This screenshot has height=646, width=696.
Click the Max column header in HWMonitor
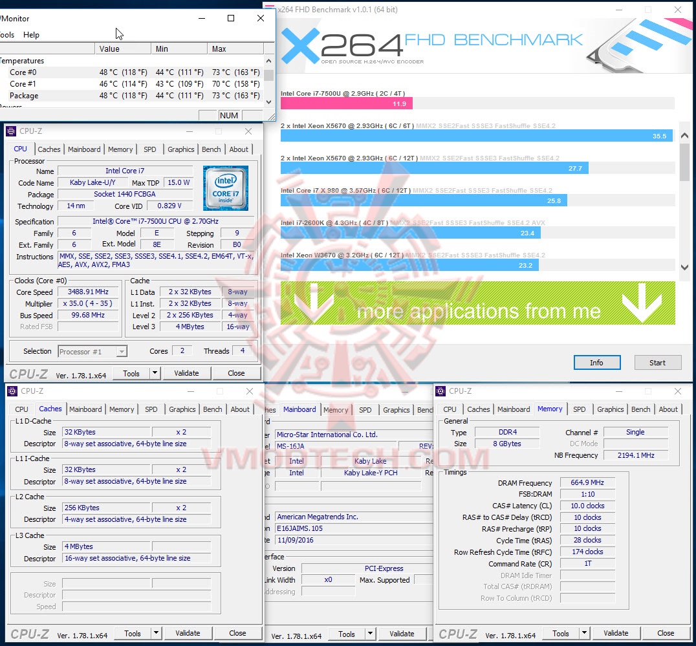pyautogui.click(x=235, y=48)
